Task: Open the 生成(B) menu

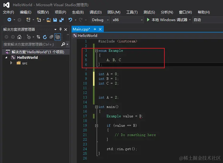Action: click(x=78, y=12)
